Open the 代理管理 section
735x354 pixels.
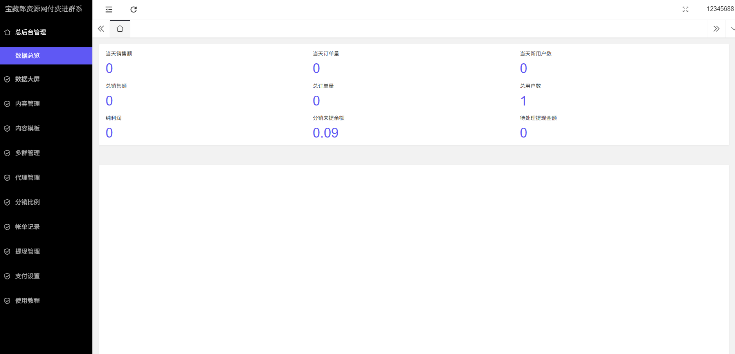pos(27,177)
